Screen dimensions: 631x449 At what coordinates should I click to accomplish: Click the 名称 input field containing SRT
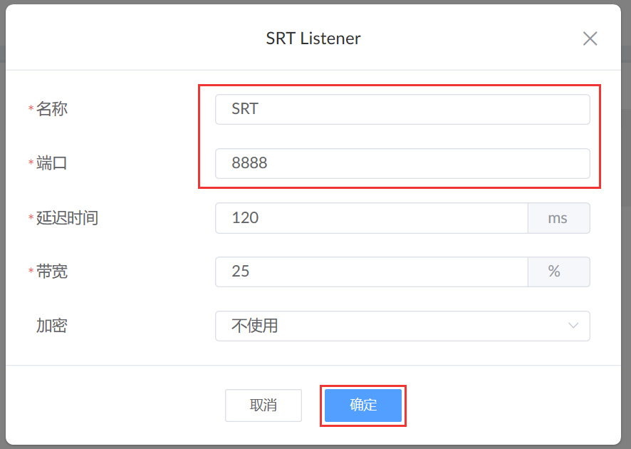coord(402,110)
